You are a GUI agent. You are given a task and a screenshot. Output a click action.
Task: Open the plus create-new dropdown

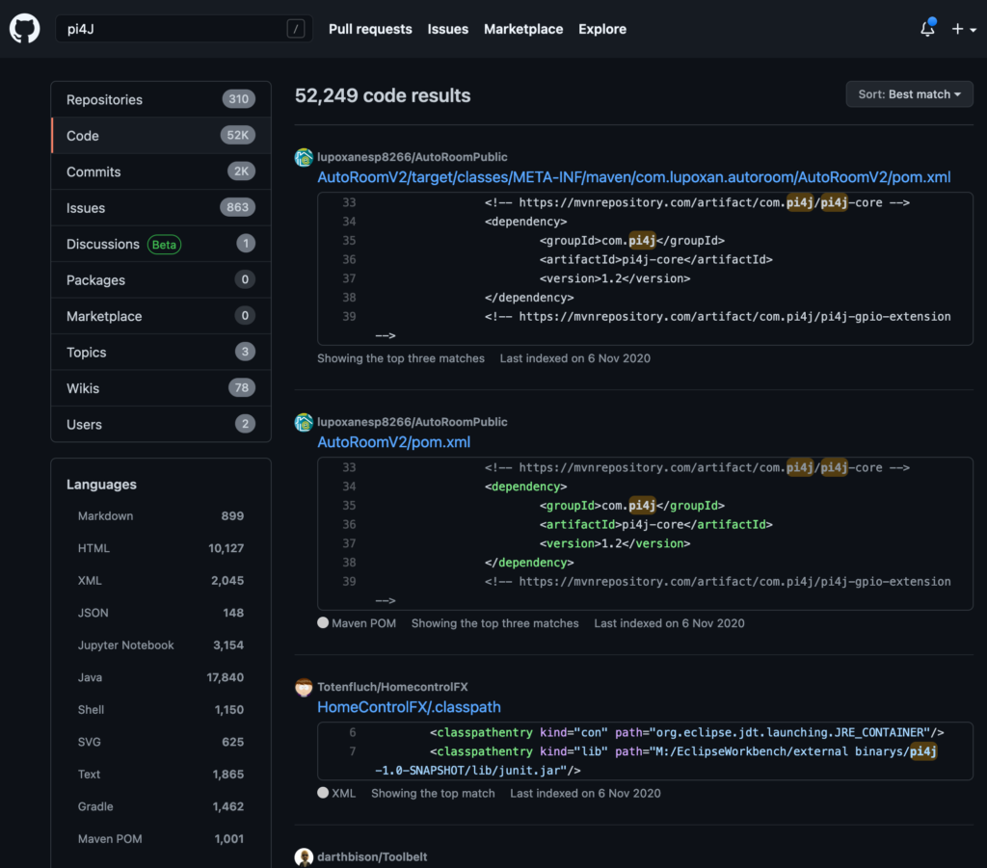click(x=963, y=29)
